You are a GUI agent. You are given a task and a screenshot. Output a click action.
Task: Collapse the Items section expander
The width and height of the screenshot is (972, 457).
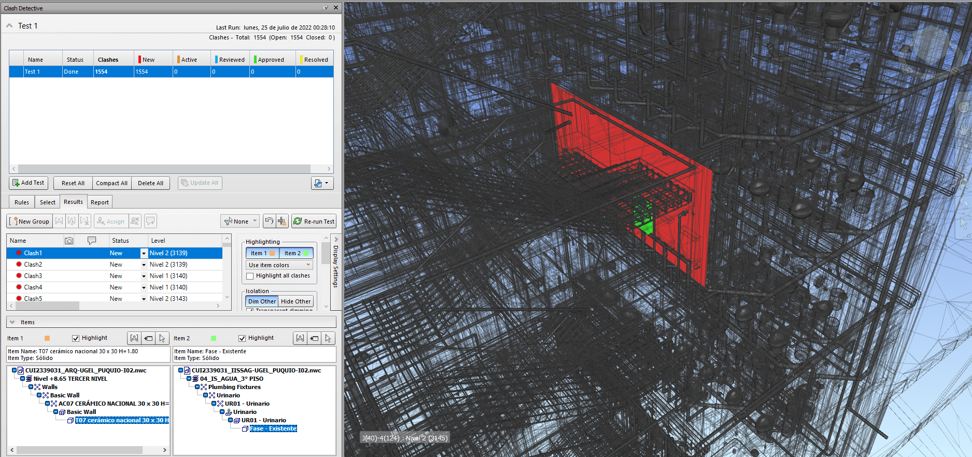coord(12,322)
